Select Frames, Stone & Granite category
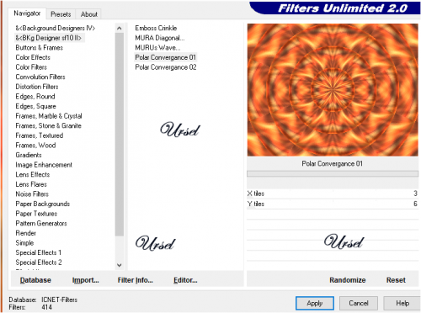The width and height of the screenshot is (421, 313). pyautogui.click(x=48, y=125)
